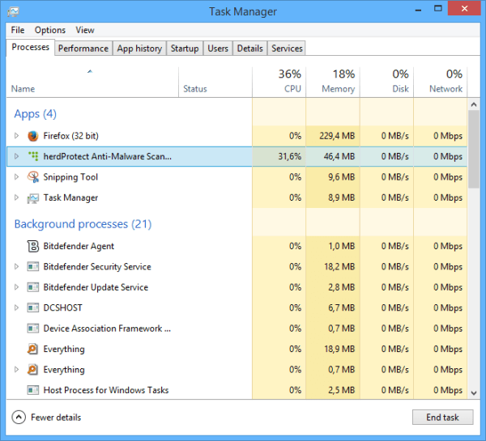Click the herdProtect green dots icon

tap(33, 156)
